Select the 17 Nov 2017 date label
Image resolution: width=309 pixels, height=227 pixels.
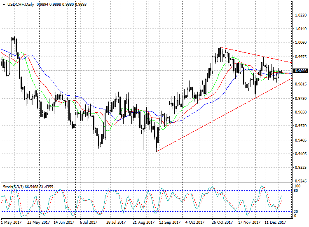click(x=249, y=222)
